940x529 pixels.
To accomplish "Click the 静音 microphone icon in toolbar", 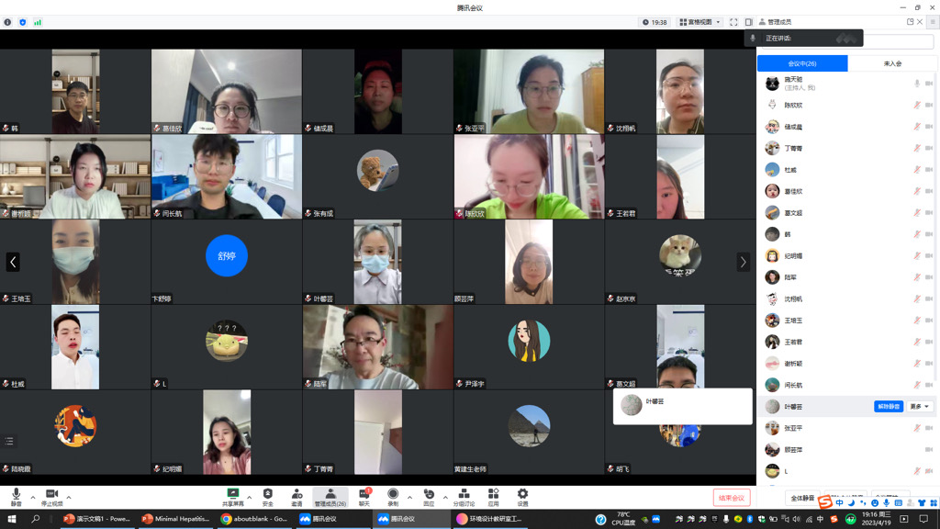I will click(x=17, y=493).
